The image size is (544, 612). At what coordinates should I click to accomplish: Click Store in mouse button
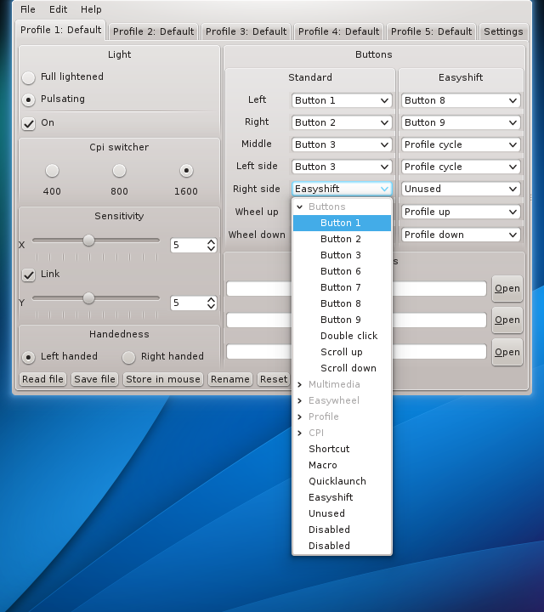tap(163, 379)
